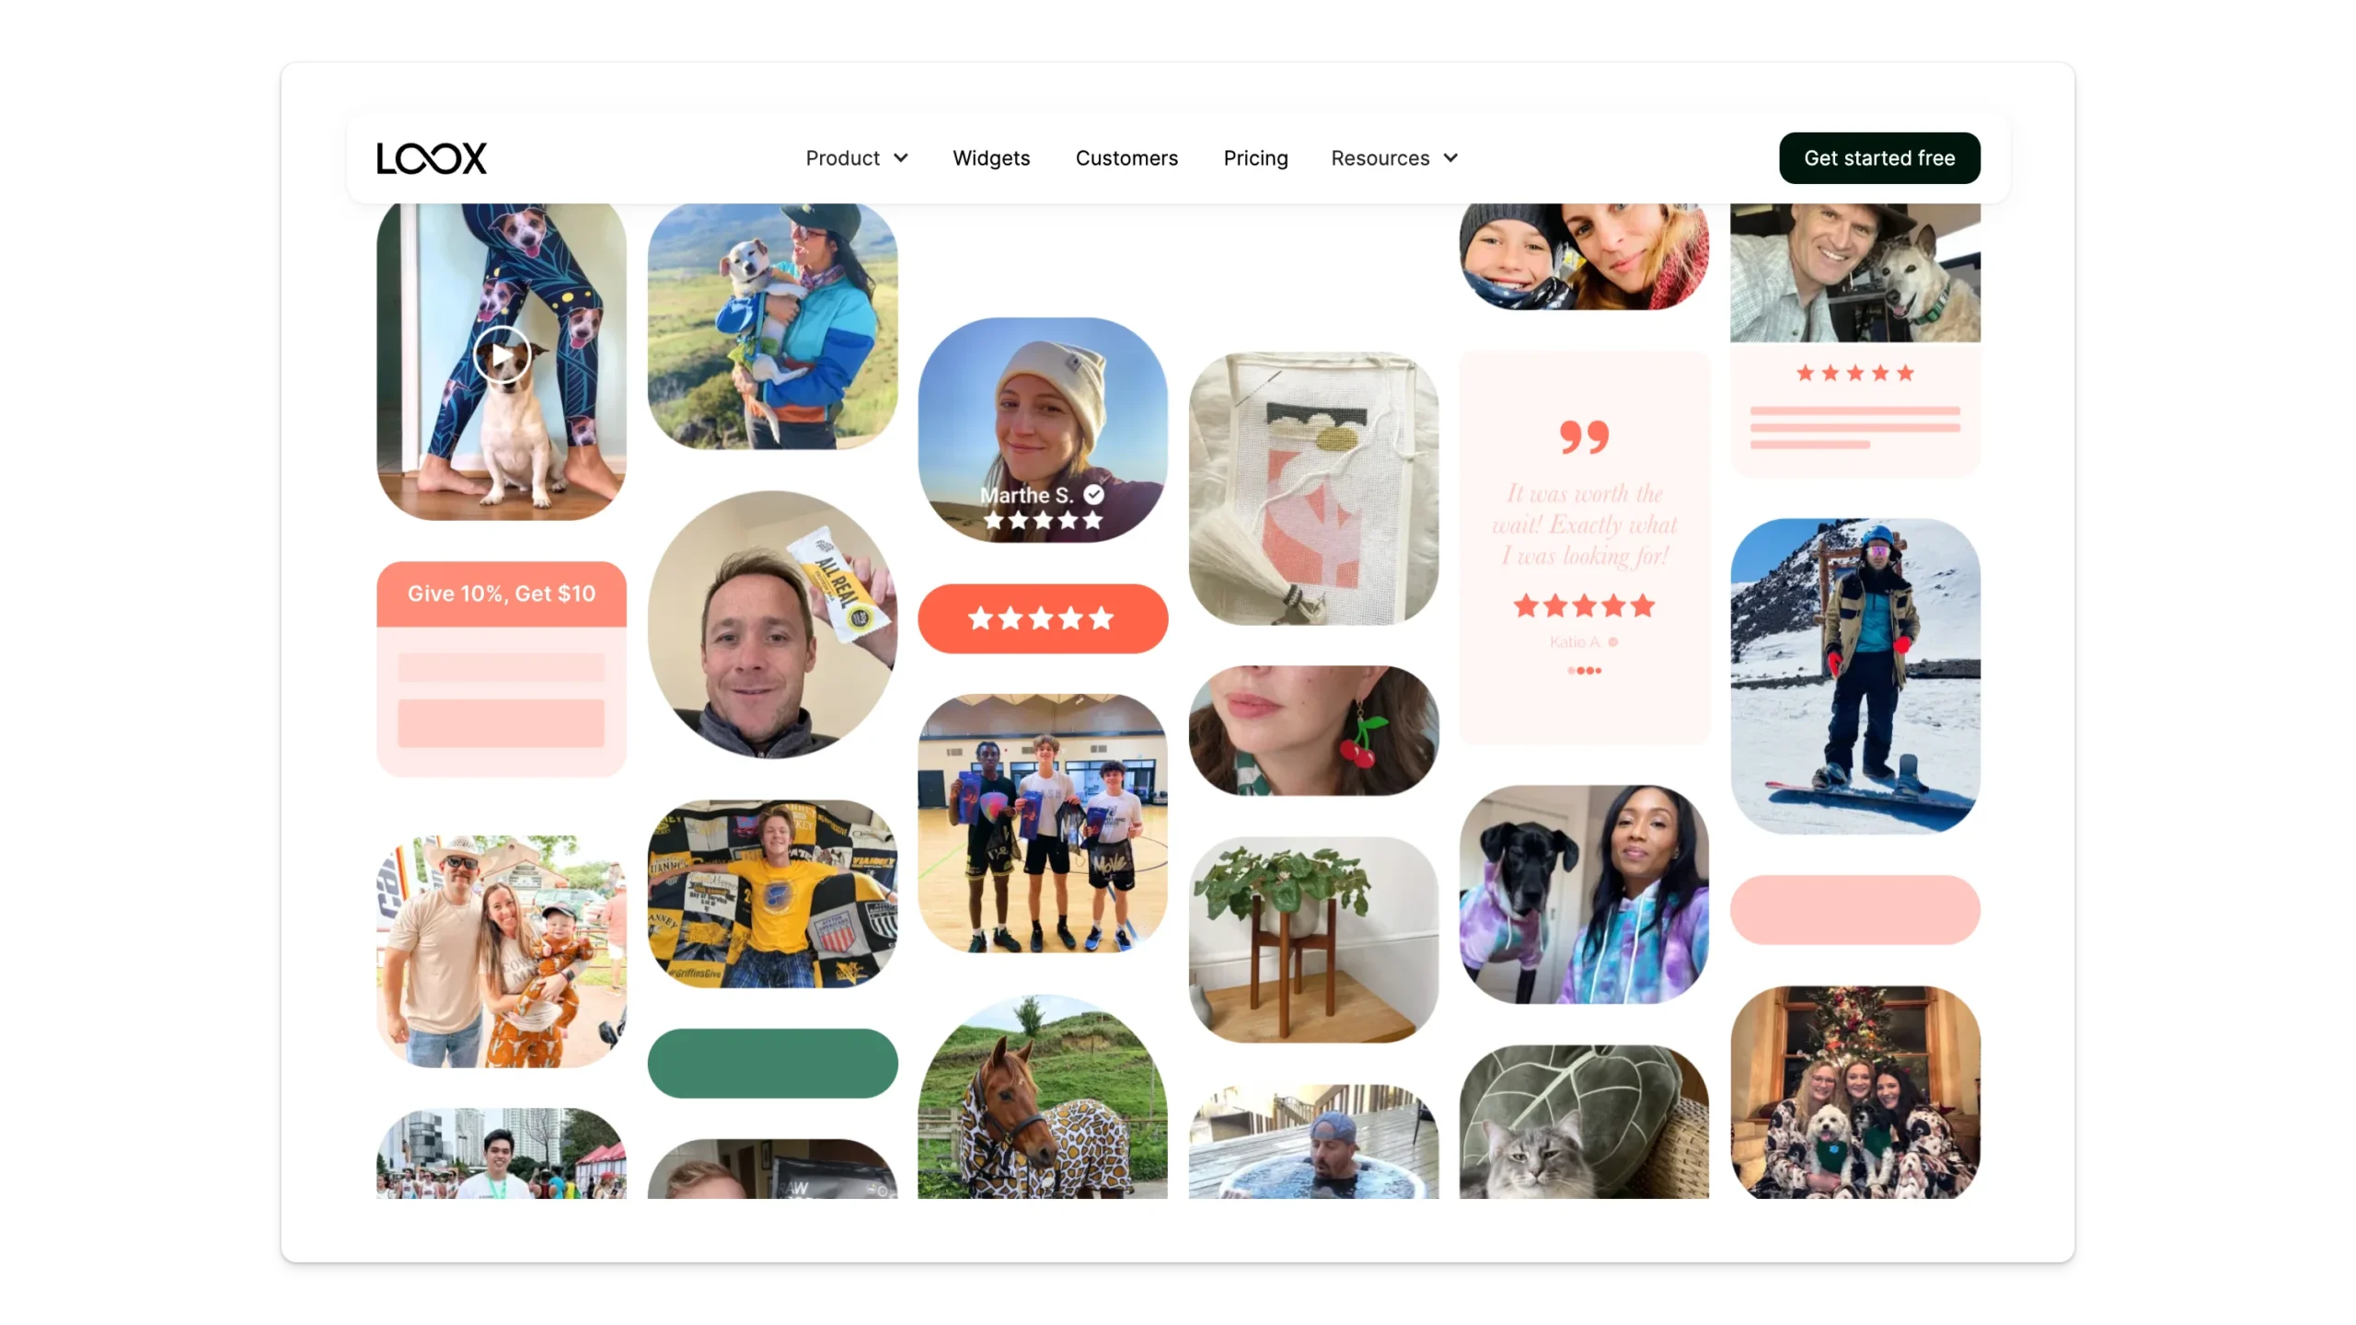Click the Get started free button
Screen dimensions: 2356x1325
tap(1879, 158)
